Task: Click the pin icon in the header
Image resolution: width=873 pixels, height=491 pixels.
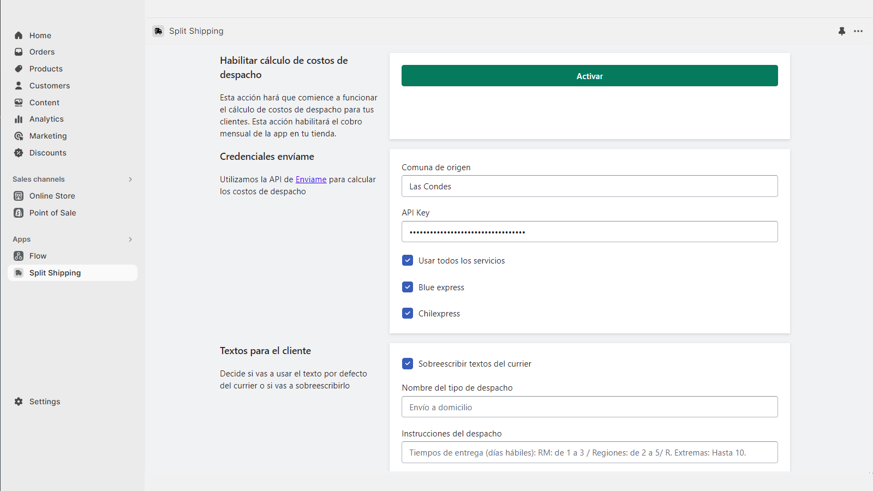Action: [842, 31]
